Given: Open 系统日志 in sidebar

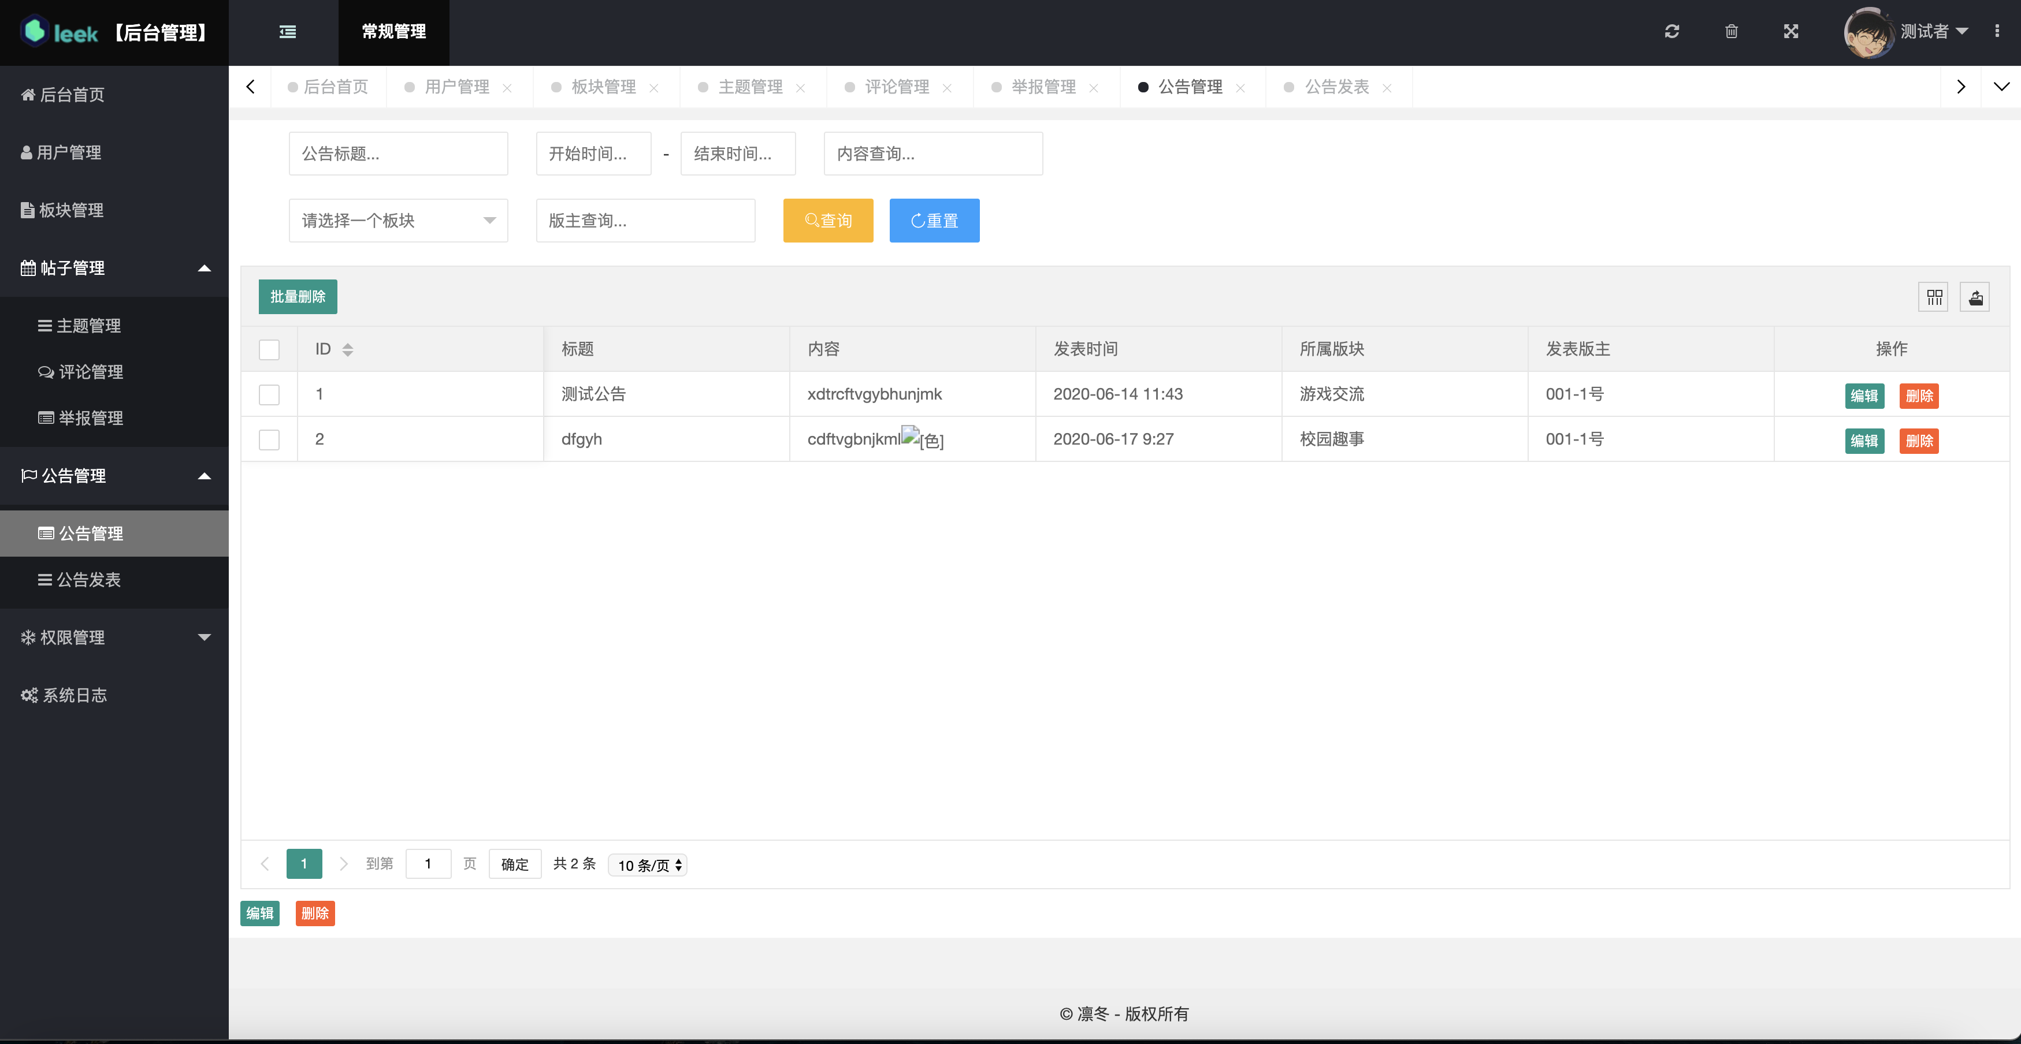Looking at the screenshot, I should tap(114, 695).
